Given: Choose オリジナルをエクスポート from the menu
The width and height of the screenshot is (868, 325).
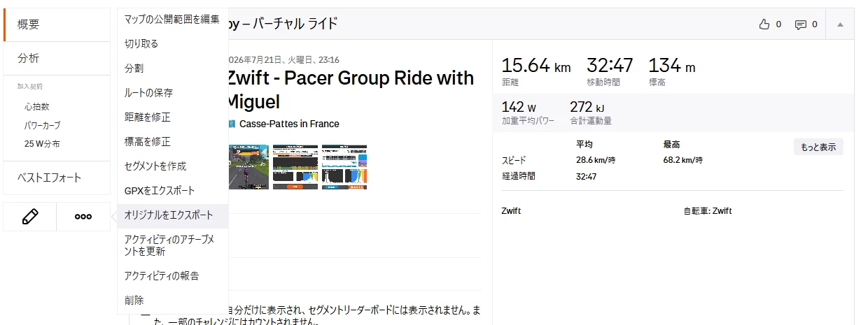Looking at the screenshot, I should click(172, 216).
